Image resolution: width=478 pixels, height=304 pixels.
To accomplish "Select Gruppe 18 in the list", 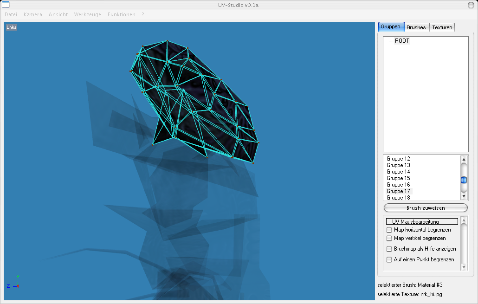I will click(398, 198).
